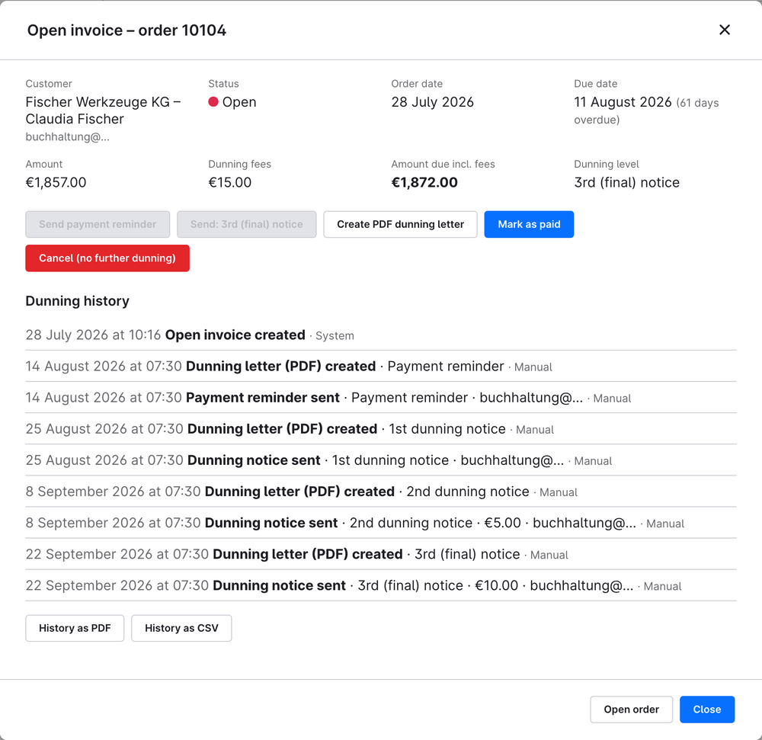Select 22 September 'Dunning letter (PDF) created' entry
This screenshot has width=762, height=740.
pos(381,554)
